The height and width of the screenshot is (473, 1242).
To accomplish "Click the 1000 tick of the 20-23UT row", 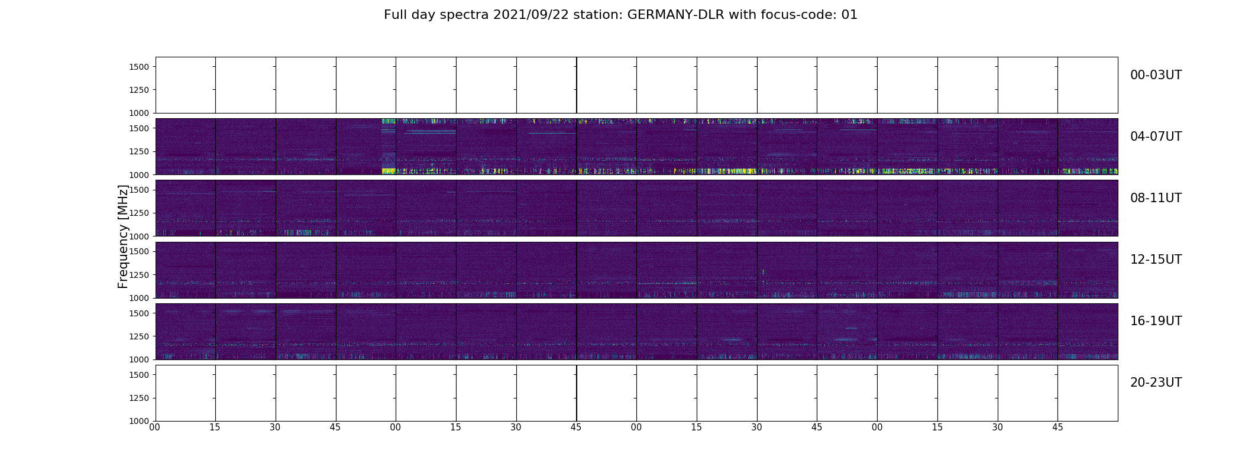I will (139, 421).
